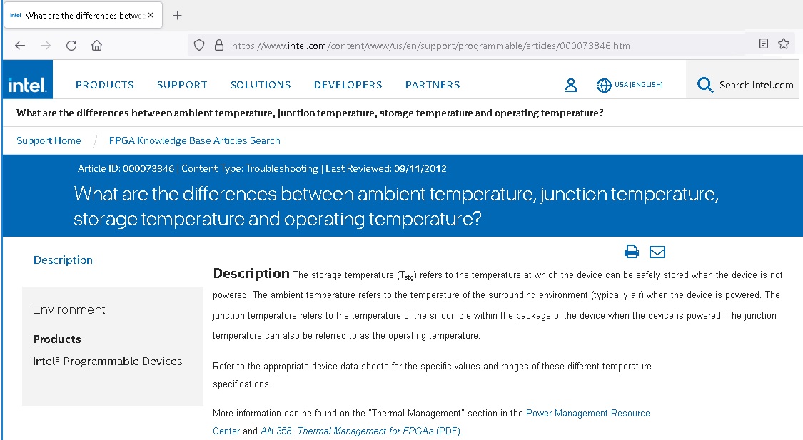Click Intel Programmable Devices product text
Image resolution: width=803 pixels, height=440 pixels.
[x=108, y=362]
